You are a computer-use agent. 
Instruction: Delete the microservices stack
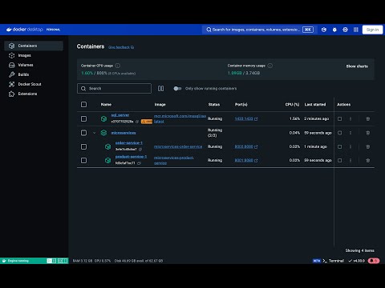(x=368, y=133)
